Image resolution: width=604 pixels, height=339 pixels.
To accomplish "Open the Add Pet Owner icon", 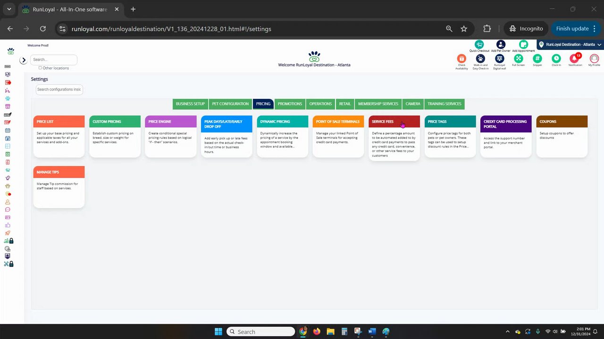I will [x=501, y=45].
